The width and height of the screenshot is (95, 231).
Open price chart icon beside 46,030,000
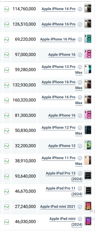coord(7,222)
